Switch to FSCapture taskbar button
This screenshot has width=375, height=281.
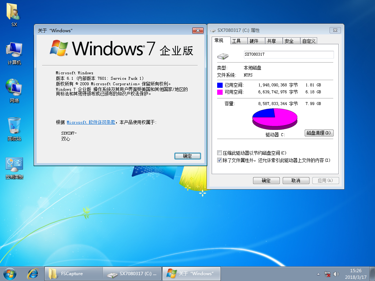(x=73, y=274)
